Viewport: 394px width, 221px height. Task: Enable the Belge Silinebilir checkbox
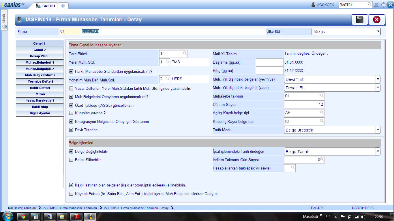71,160
